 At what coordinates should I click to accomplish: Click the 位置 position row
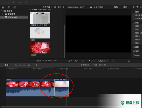[137, 26]
